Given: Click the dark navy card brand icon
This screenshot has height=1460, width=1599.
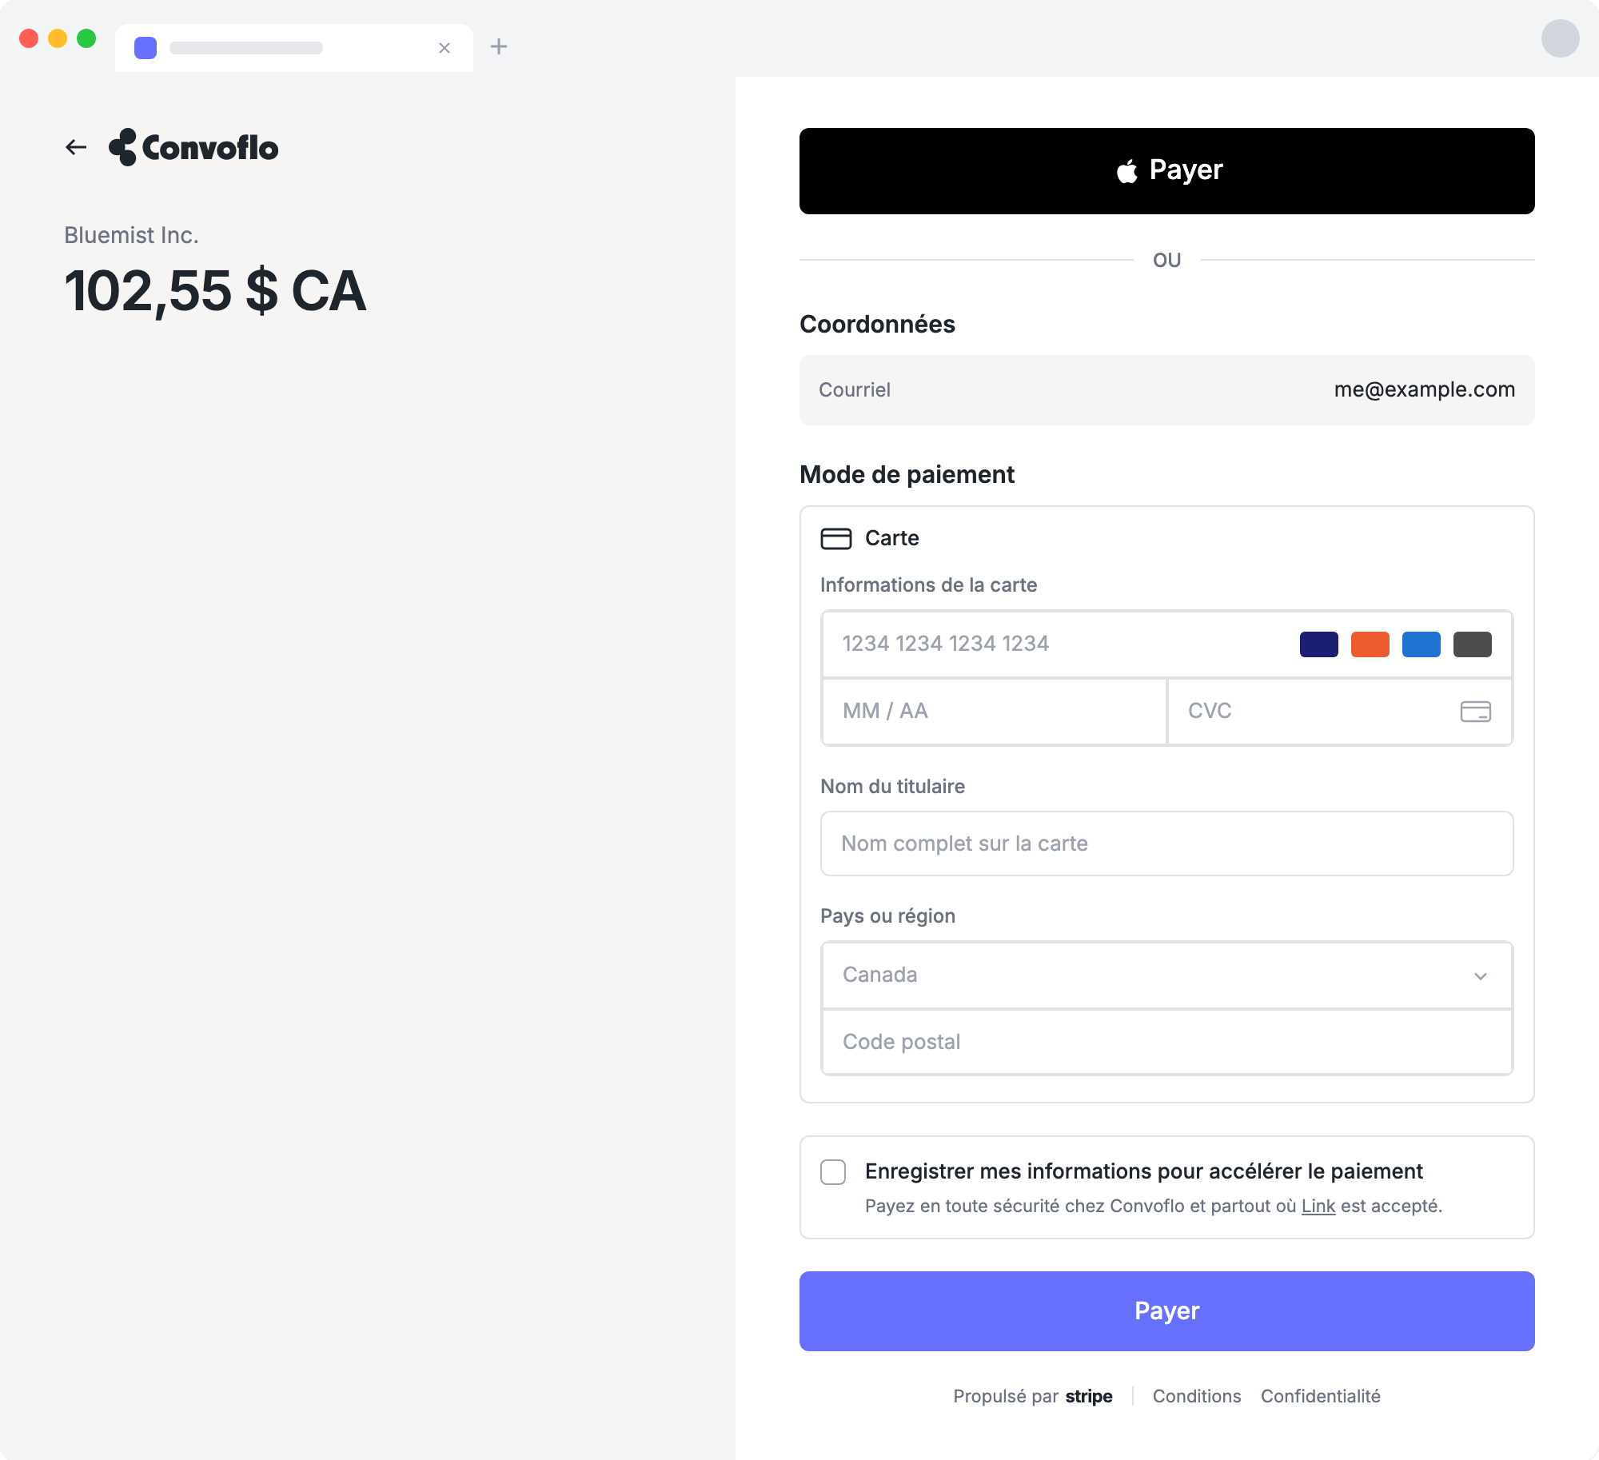Looking at the screenshot, I should (x=1319, y=644).
